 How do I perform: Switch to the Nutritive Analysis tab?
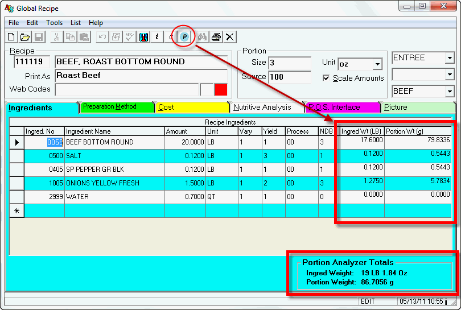click(x=267, y=107)
